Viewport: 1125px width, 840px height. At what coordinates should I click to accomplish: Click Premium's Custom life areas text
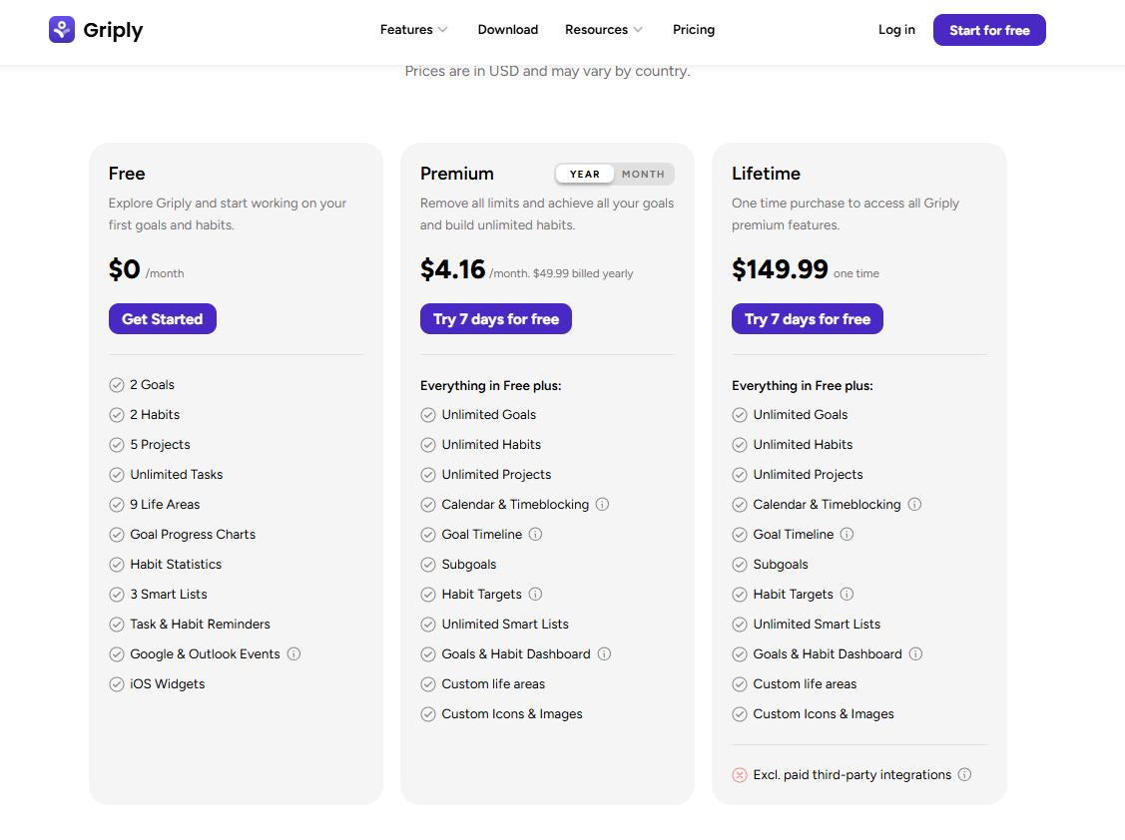(493, 684)
